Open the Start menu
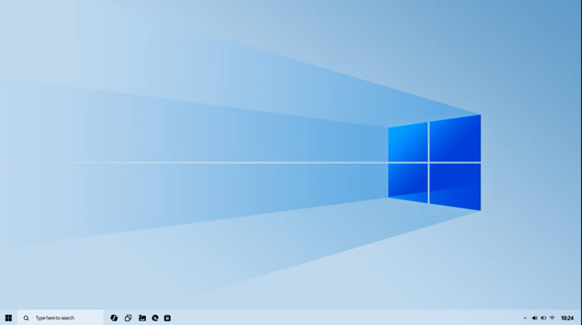The image size is (582, 325). [x=9, y=318]
